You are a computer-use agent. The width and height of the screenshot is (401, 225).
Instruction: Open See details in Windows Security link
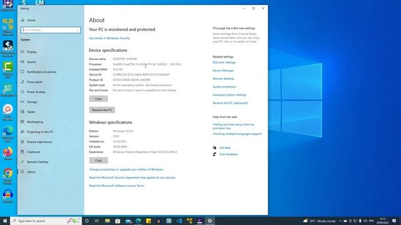click(x=110, y=38)
